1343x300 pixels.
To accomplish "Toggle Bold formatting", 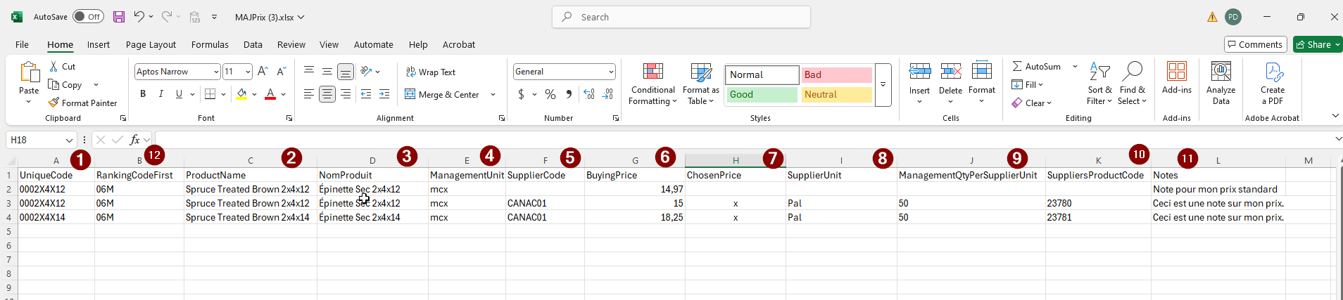I will tap(143, 94).
